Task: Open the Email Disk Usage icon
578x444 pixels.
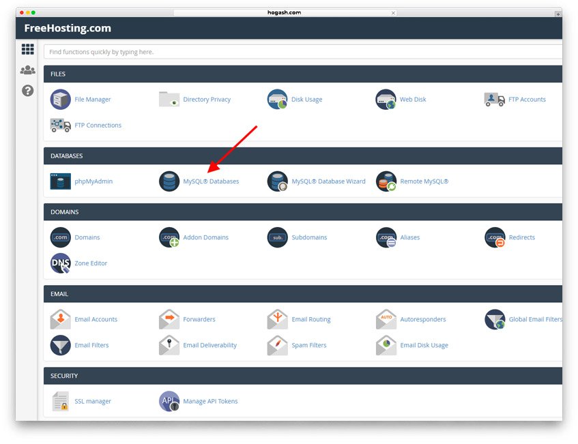Action: [386, 345]
